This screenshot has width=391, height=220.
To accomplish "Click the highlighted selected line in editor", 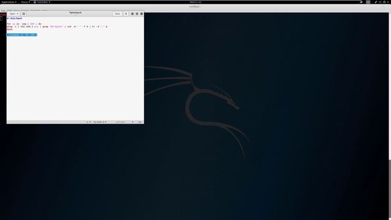I will [x=22, y=35].
